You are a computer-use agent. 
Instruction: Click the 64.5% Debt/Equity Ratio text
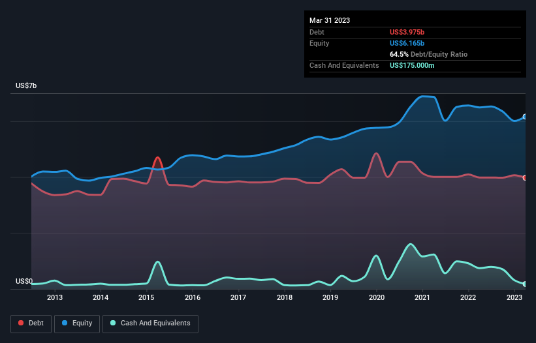click(x=428, y=54)
